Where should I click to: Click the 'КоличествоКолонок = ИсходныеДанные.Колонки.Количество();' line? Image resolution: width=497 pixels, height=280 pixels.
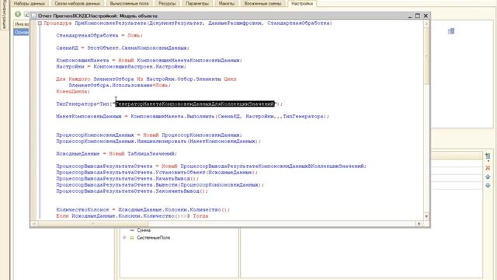coord(143,210)
